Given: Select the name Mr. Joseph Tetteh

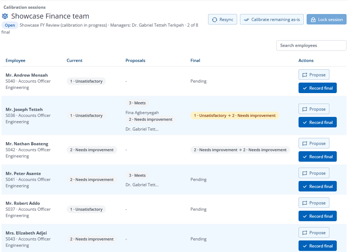Looking at the screenshot, I should (24, 110).
